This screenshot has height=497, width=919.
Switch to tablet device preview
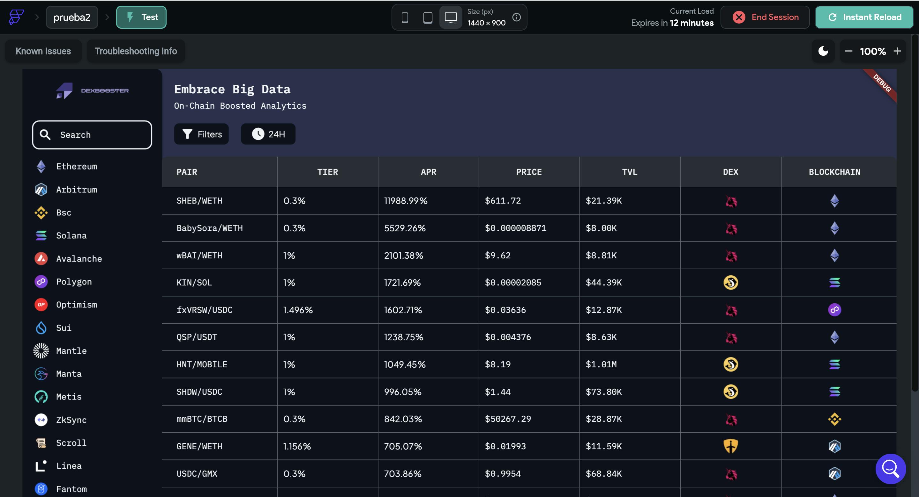click(x=427, y=17)
